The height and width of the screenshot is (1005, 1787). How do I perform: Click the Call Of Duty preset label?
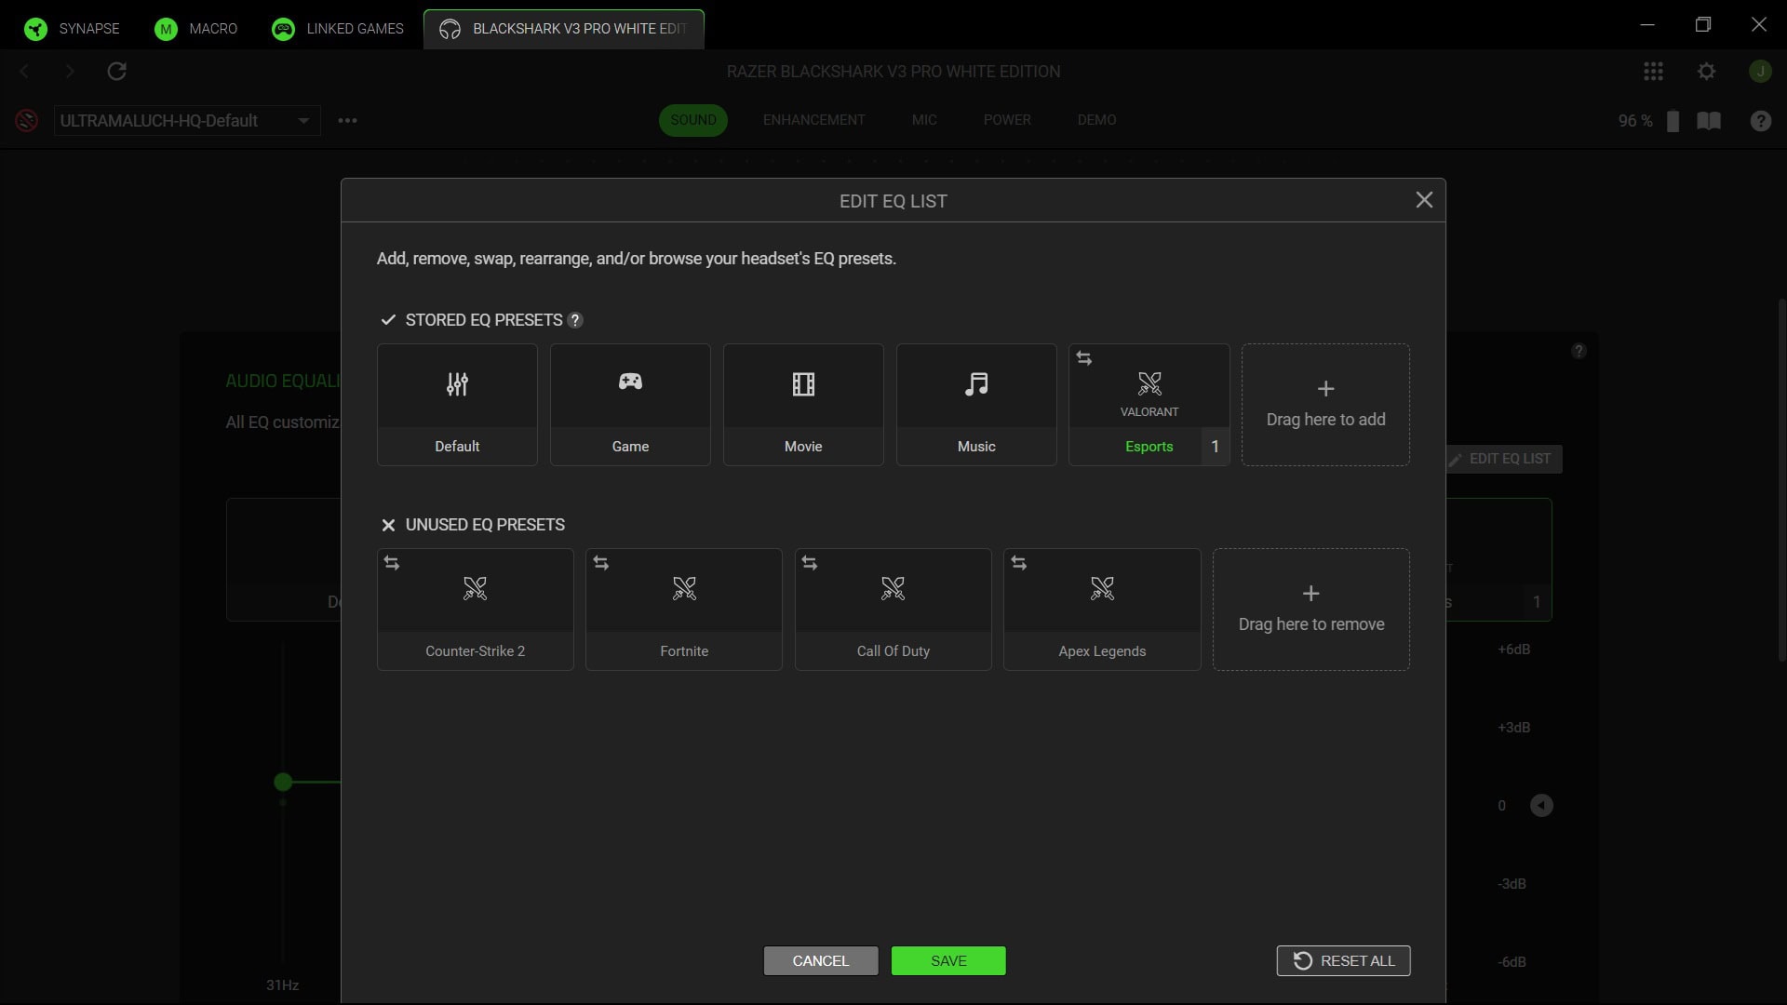(893, 651)
